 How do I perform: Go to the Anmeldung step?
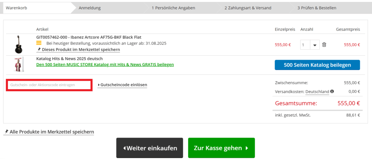click(90, 8)
